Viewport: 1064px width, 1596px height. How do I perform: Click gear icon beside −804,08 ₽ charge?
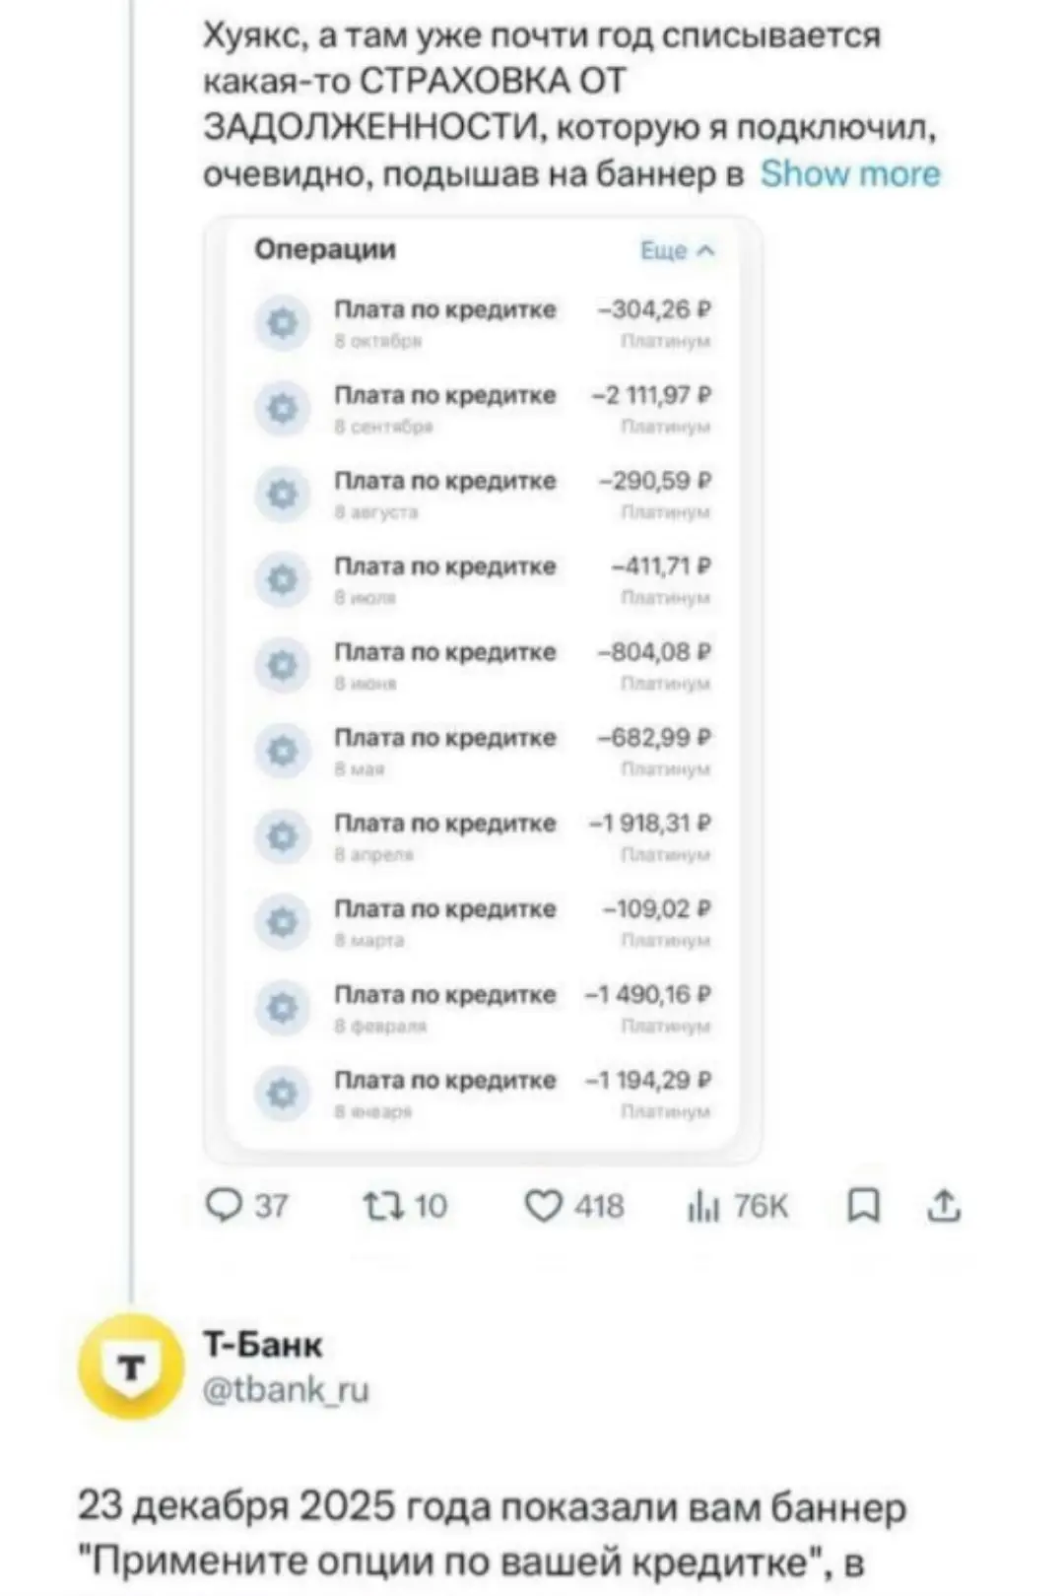pos(283,665)
